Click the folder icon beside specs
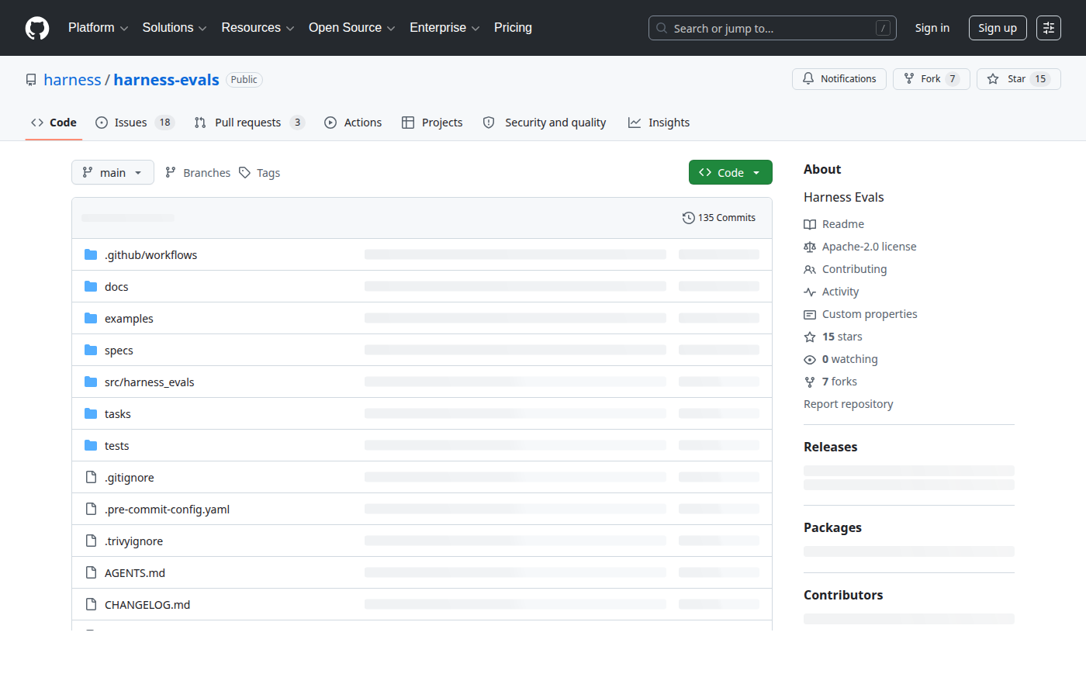The width and height of the screenshot is (1086, 698). (x=91, y=350)
